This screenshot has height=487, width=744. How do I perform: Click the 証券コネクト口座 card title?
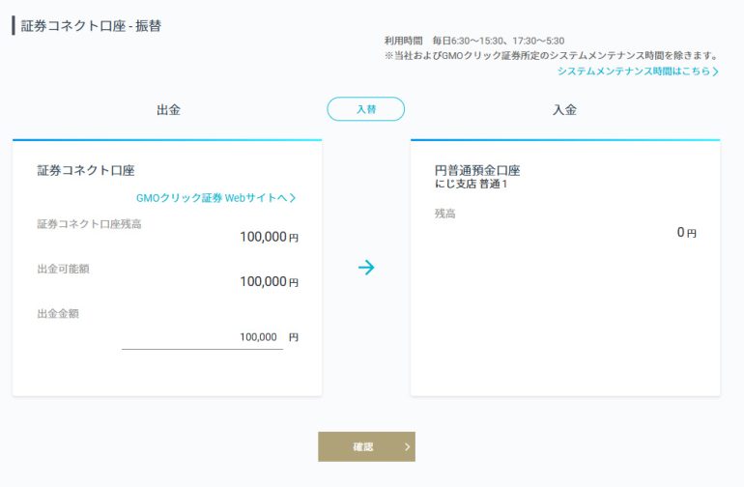86,170
